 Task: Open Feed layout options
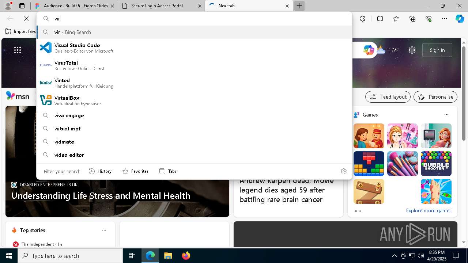point(388,97)
